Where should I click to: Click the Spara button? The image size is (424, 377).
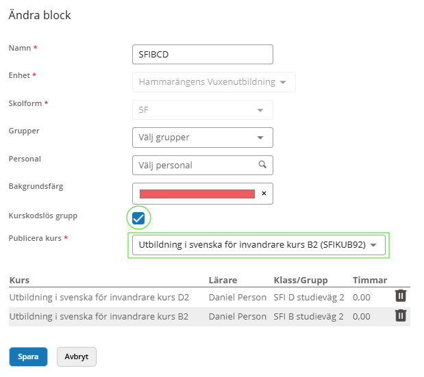coord(28,357)
